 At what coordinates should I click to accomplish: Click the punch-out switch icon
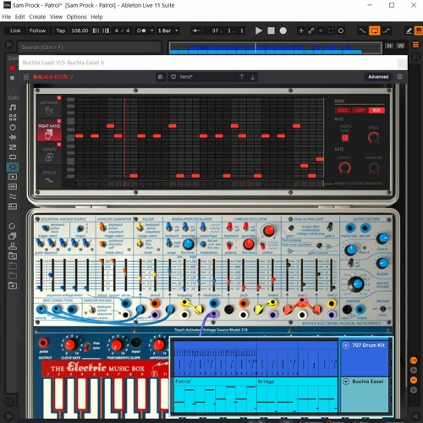coord(387,30)
